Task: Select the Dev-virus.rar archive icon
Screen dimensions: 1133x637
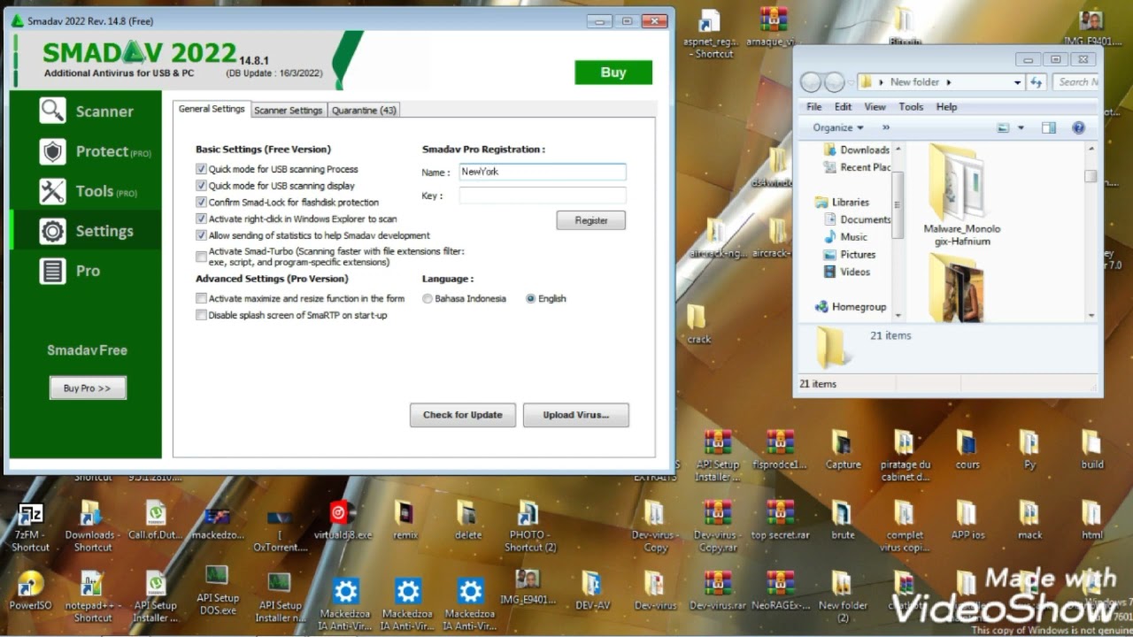Action: click(717, 591)
